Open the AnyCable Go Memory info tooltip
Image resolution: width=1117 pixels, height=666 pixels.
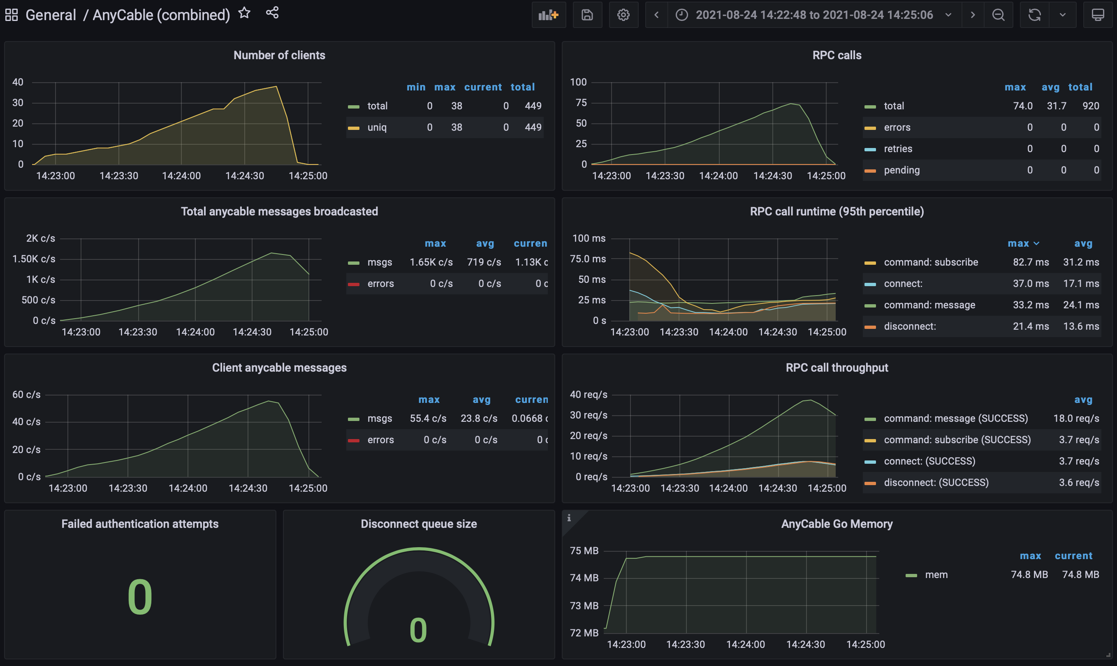569,518
